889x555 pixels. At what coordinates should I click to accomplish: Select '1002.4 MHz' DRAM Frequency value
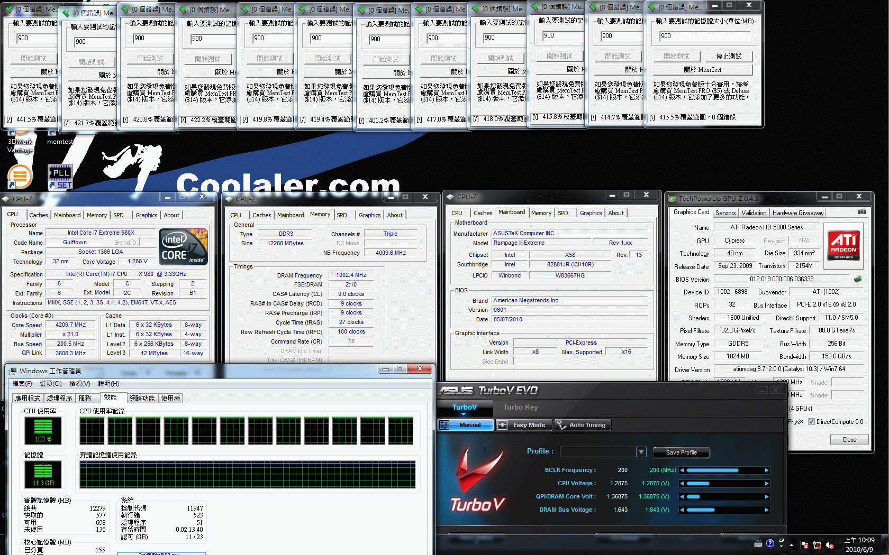click(351, 275)
